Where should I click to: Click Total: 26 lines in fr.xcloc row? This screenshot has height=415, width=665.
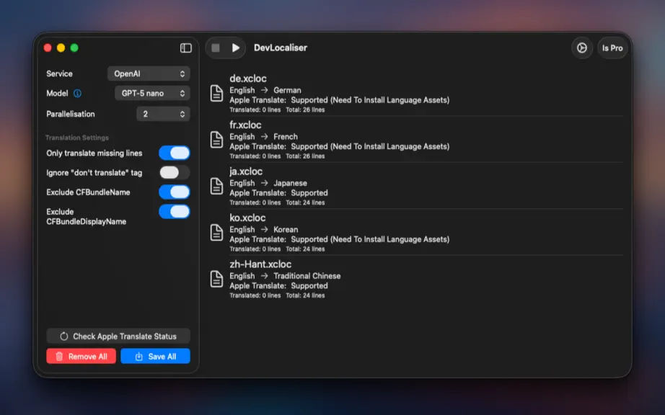[x=305, y=156]
